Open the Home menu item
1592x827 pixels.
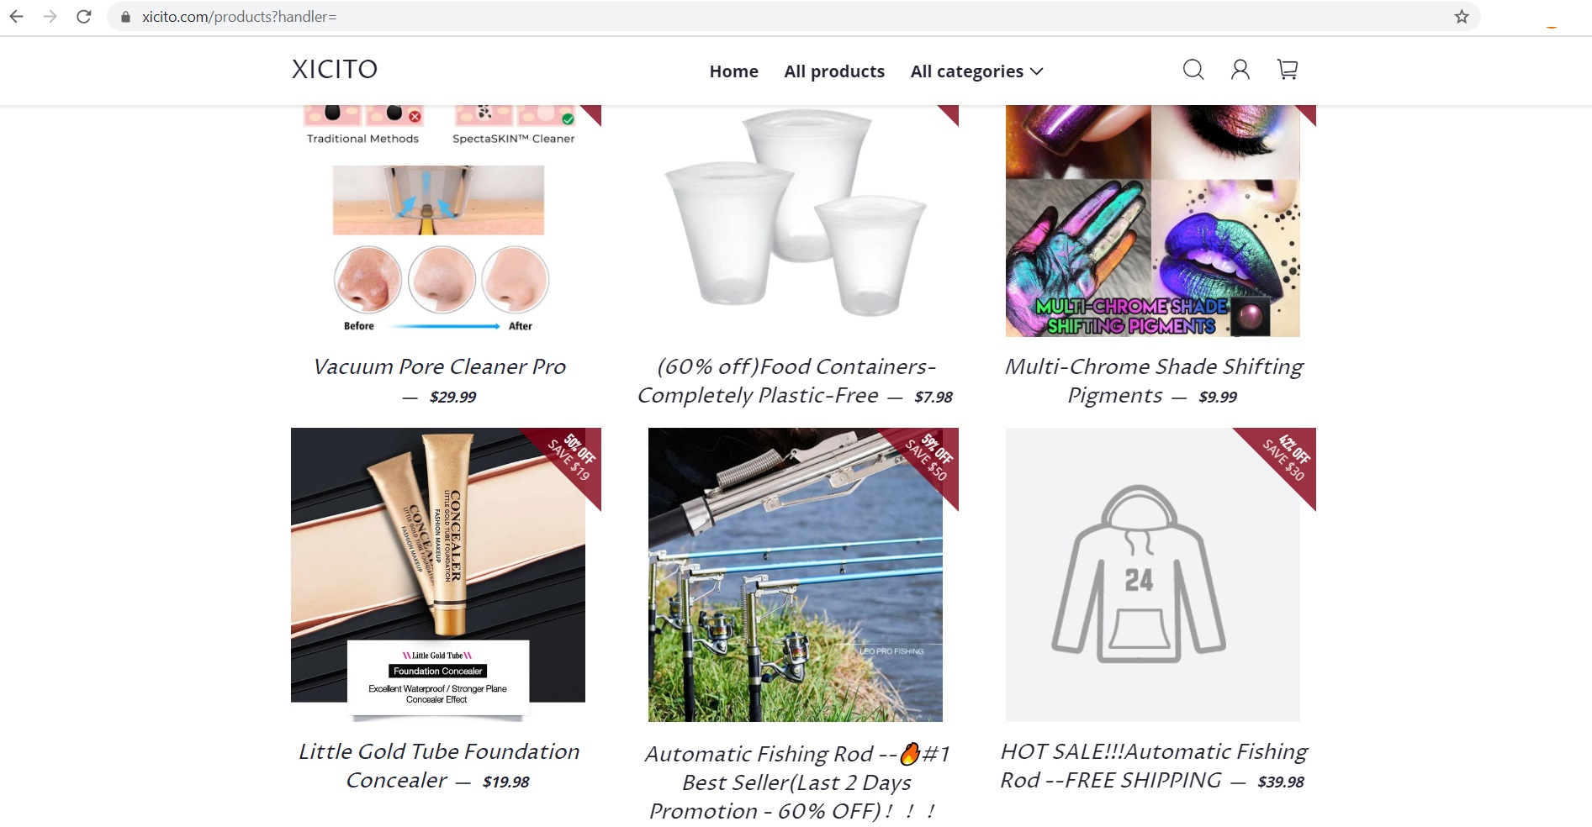[x=733, y=71]
